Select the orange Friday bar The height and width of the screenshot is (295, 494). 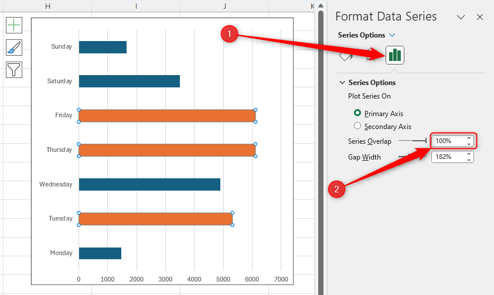(x=167, y=116)
